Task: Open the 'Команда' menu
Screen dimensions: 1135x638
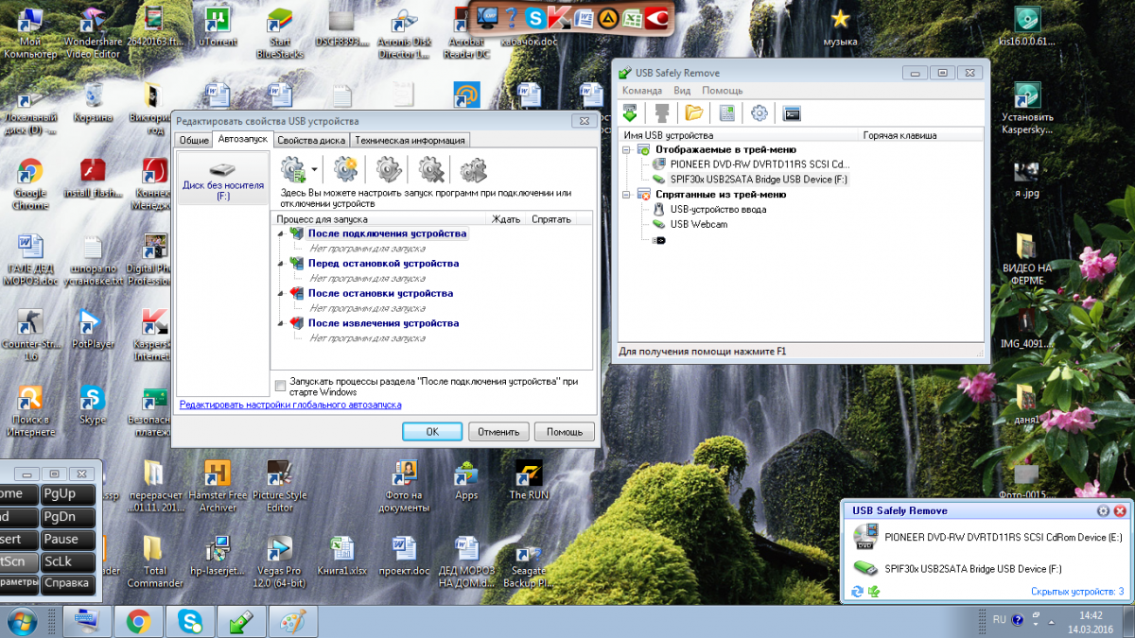Action: (x=641, y=91)
